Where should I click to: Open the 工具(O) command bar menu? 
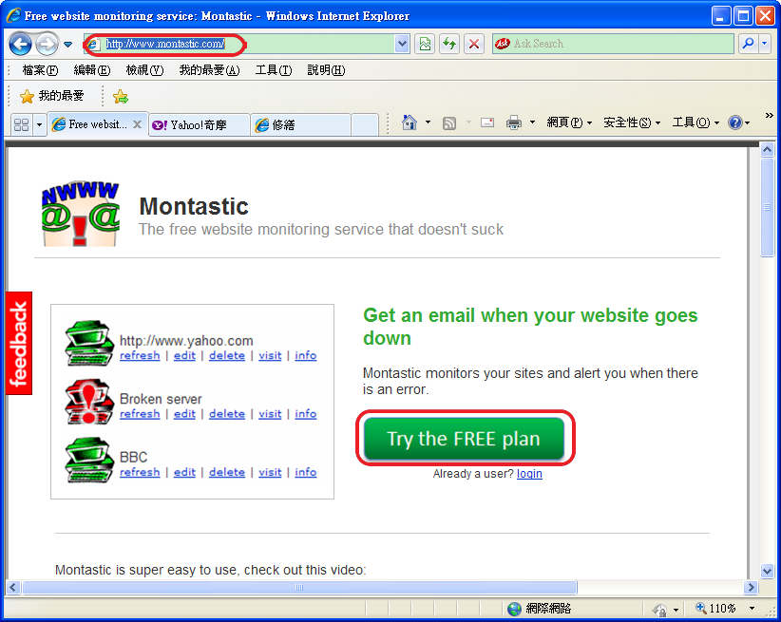(695, 123)
